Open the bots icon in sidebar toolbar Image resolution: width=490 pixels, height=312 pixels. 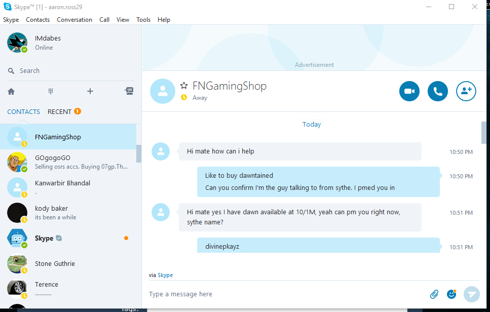pyautogui.click(x=129, y=91)
